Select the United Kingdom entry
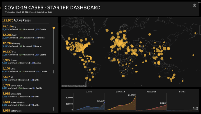The image size is (201, 114). tap(21, 103)
